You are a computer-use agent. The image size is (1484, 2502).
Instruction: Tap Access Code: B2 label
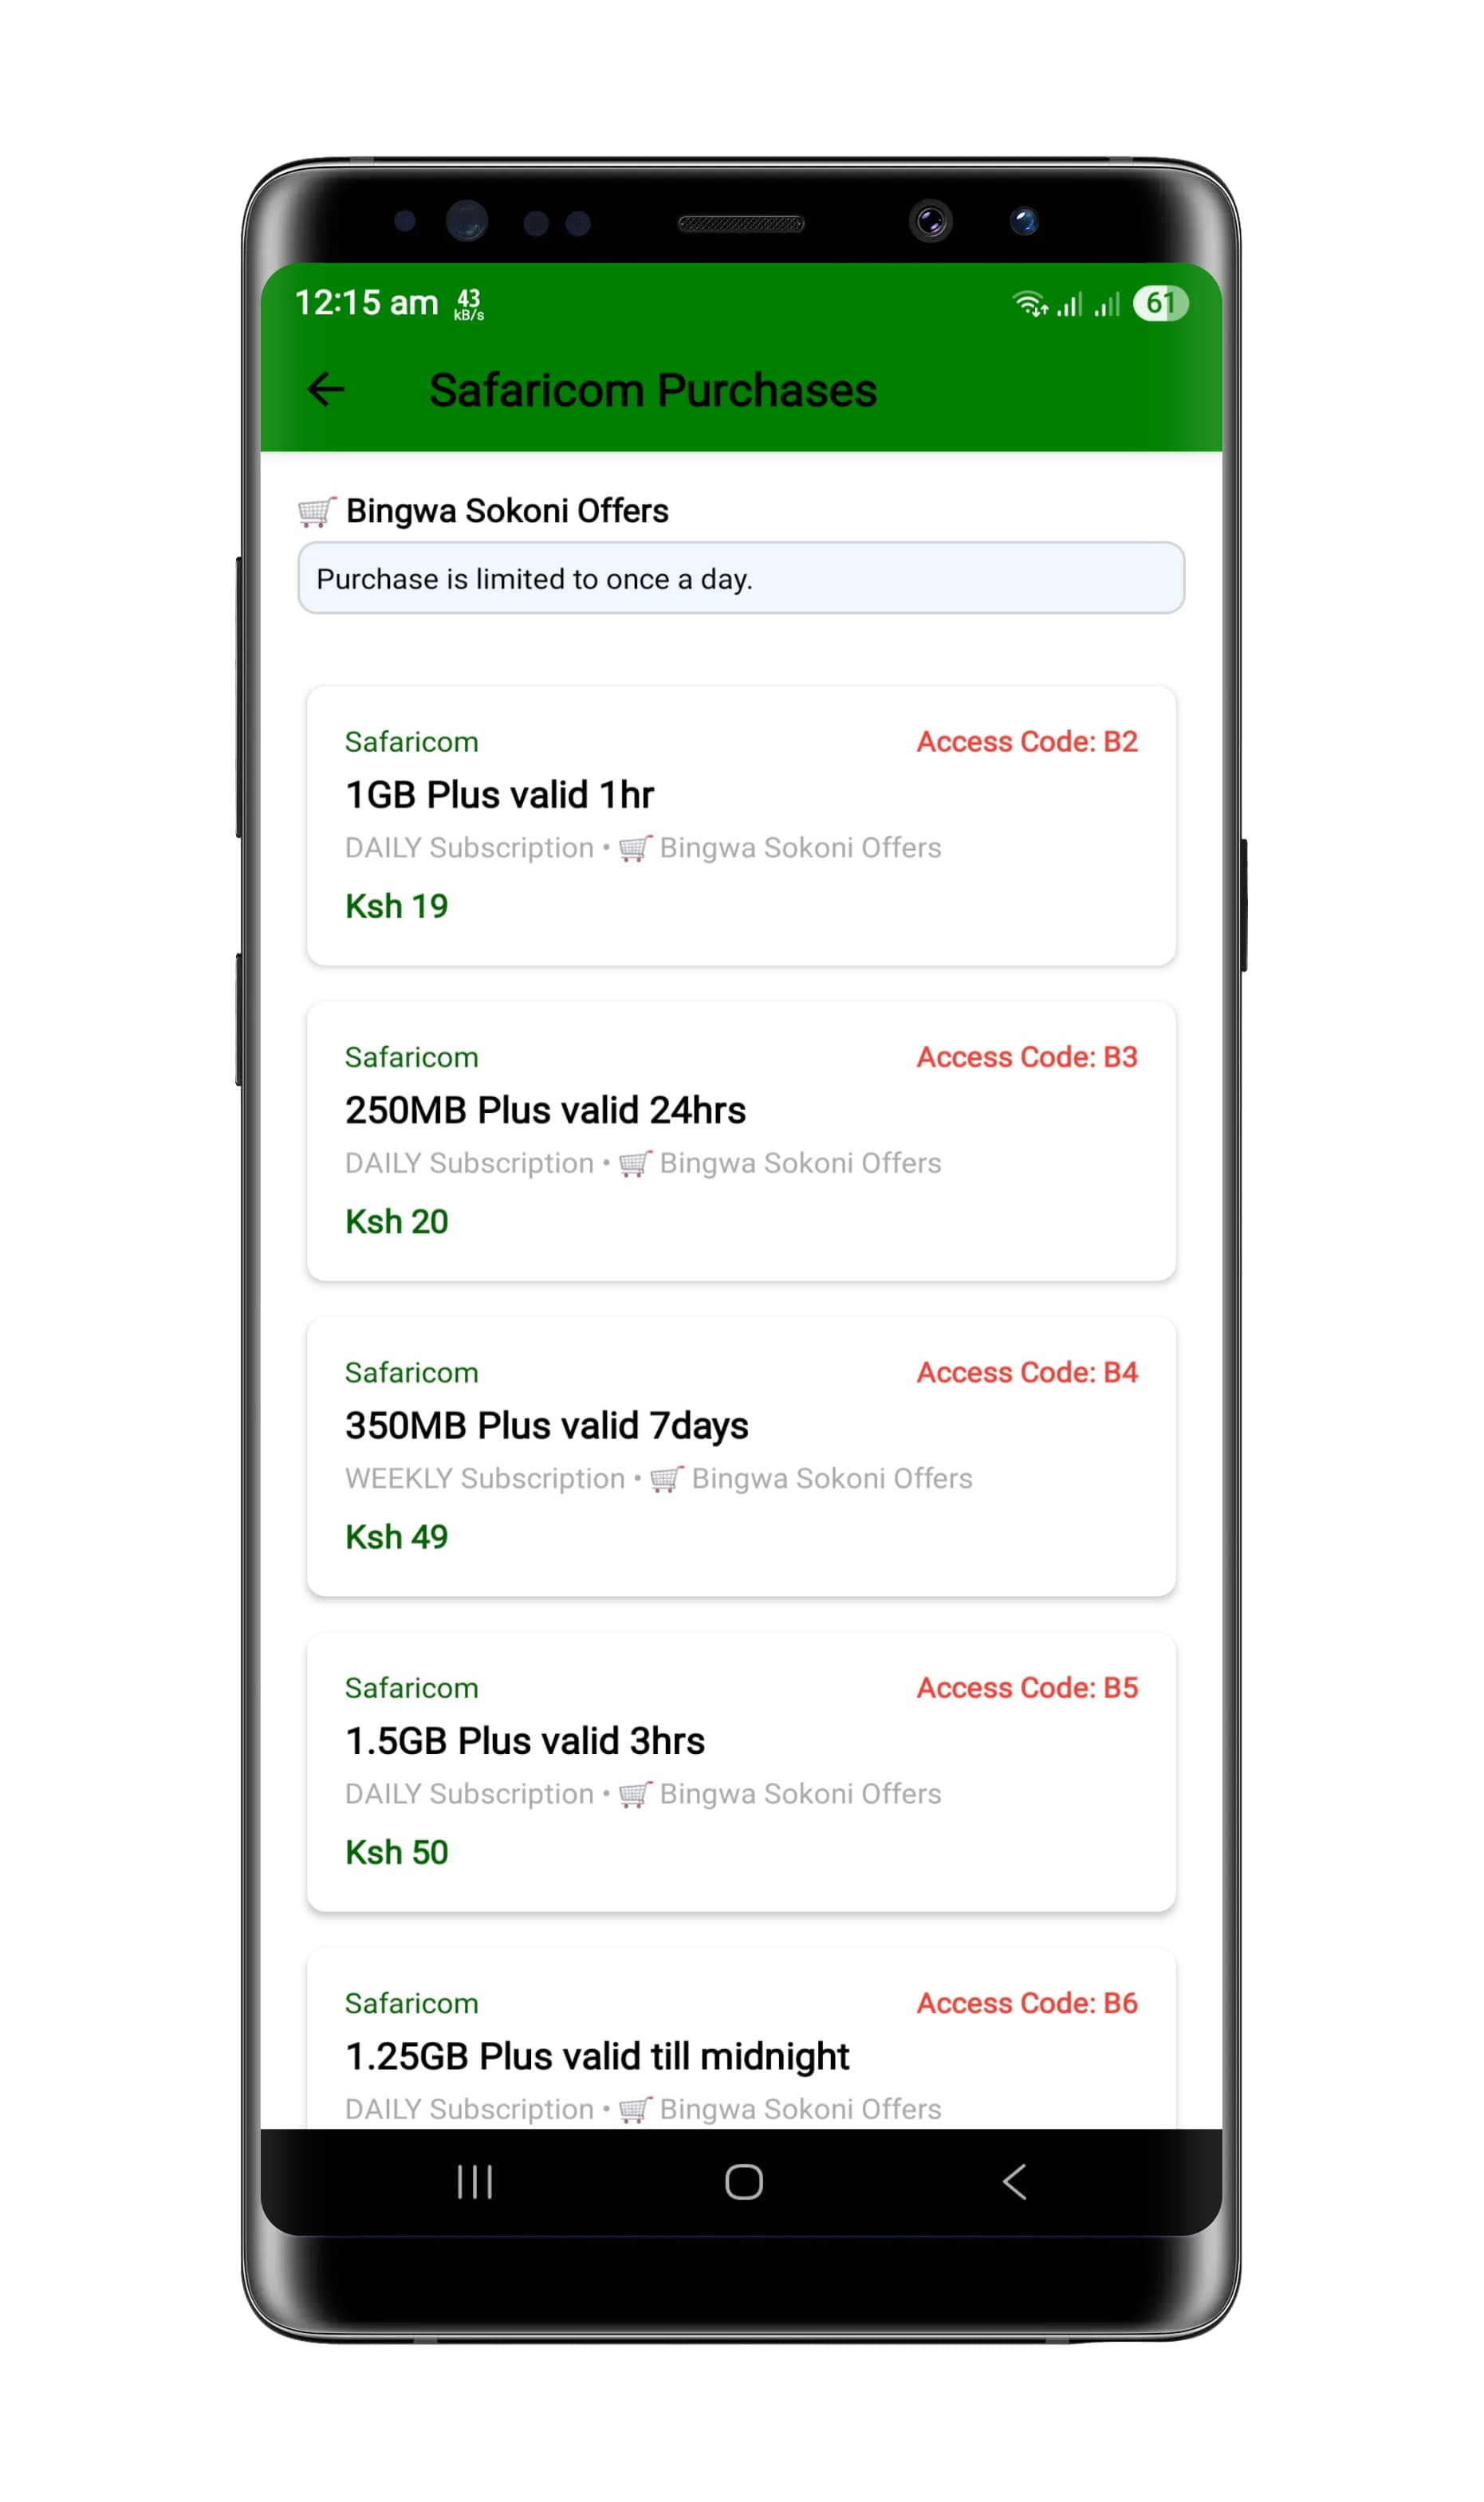tap(1027, 742)
